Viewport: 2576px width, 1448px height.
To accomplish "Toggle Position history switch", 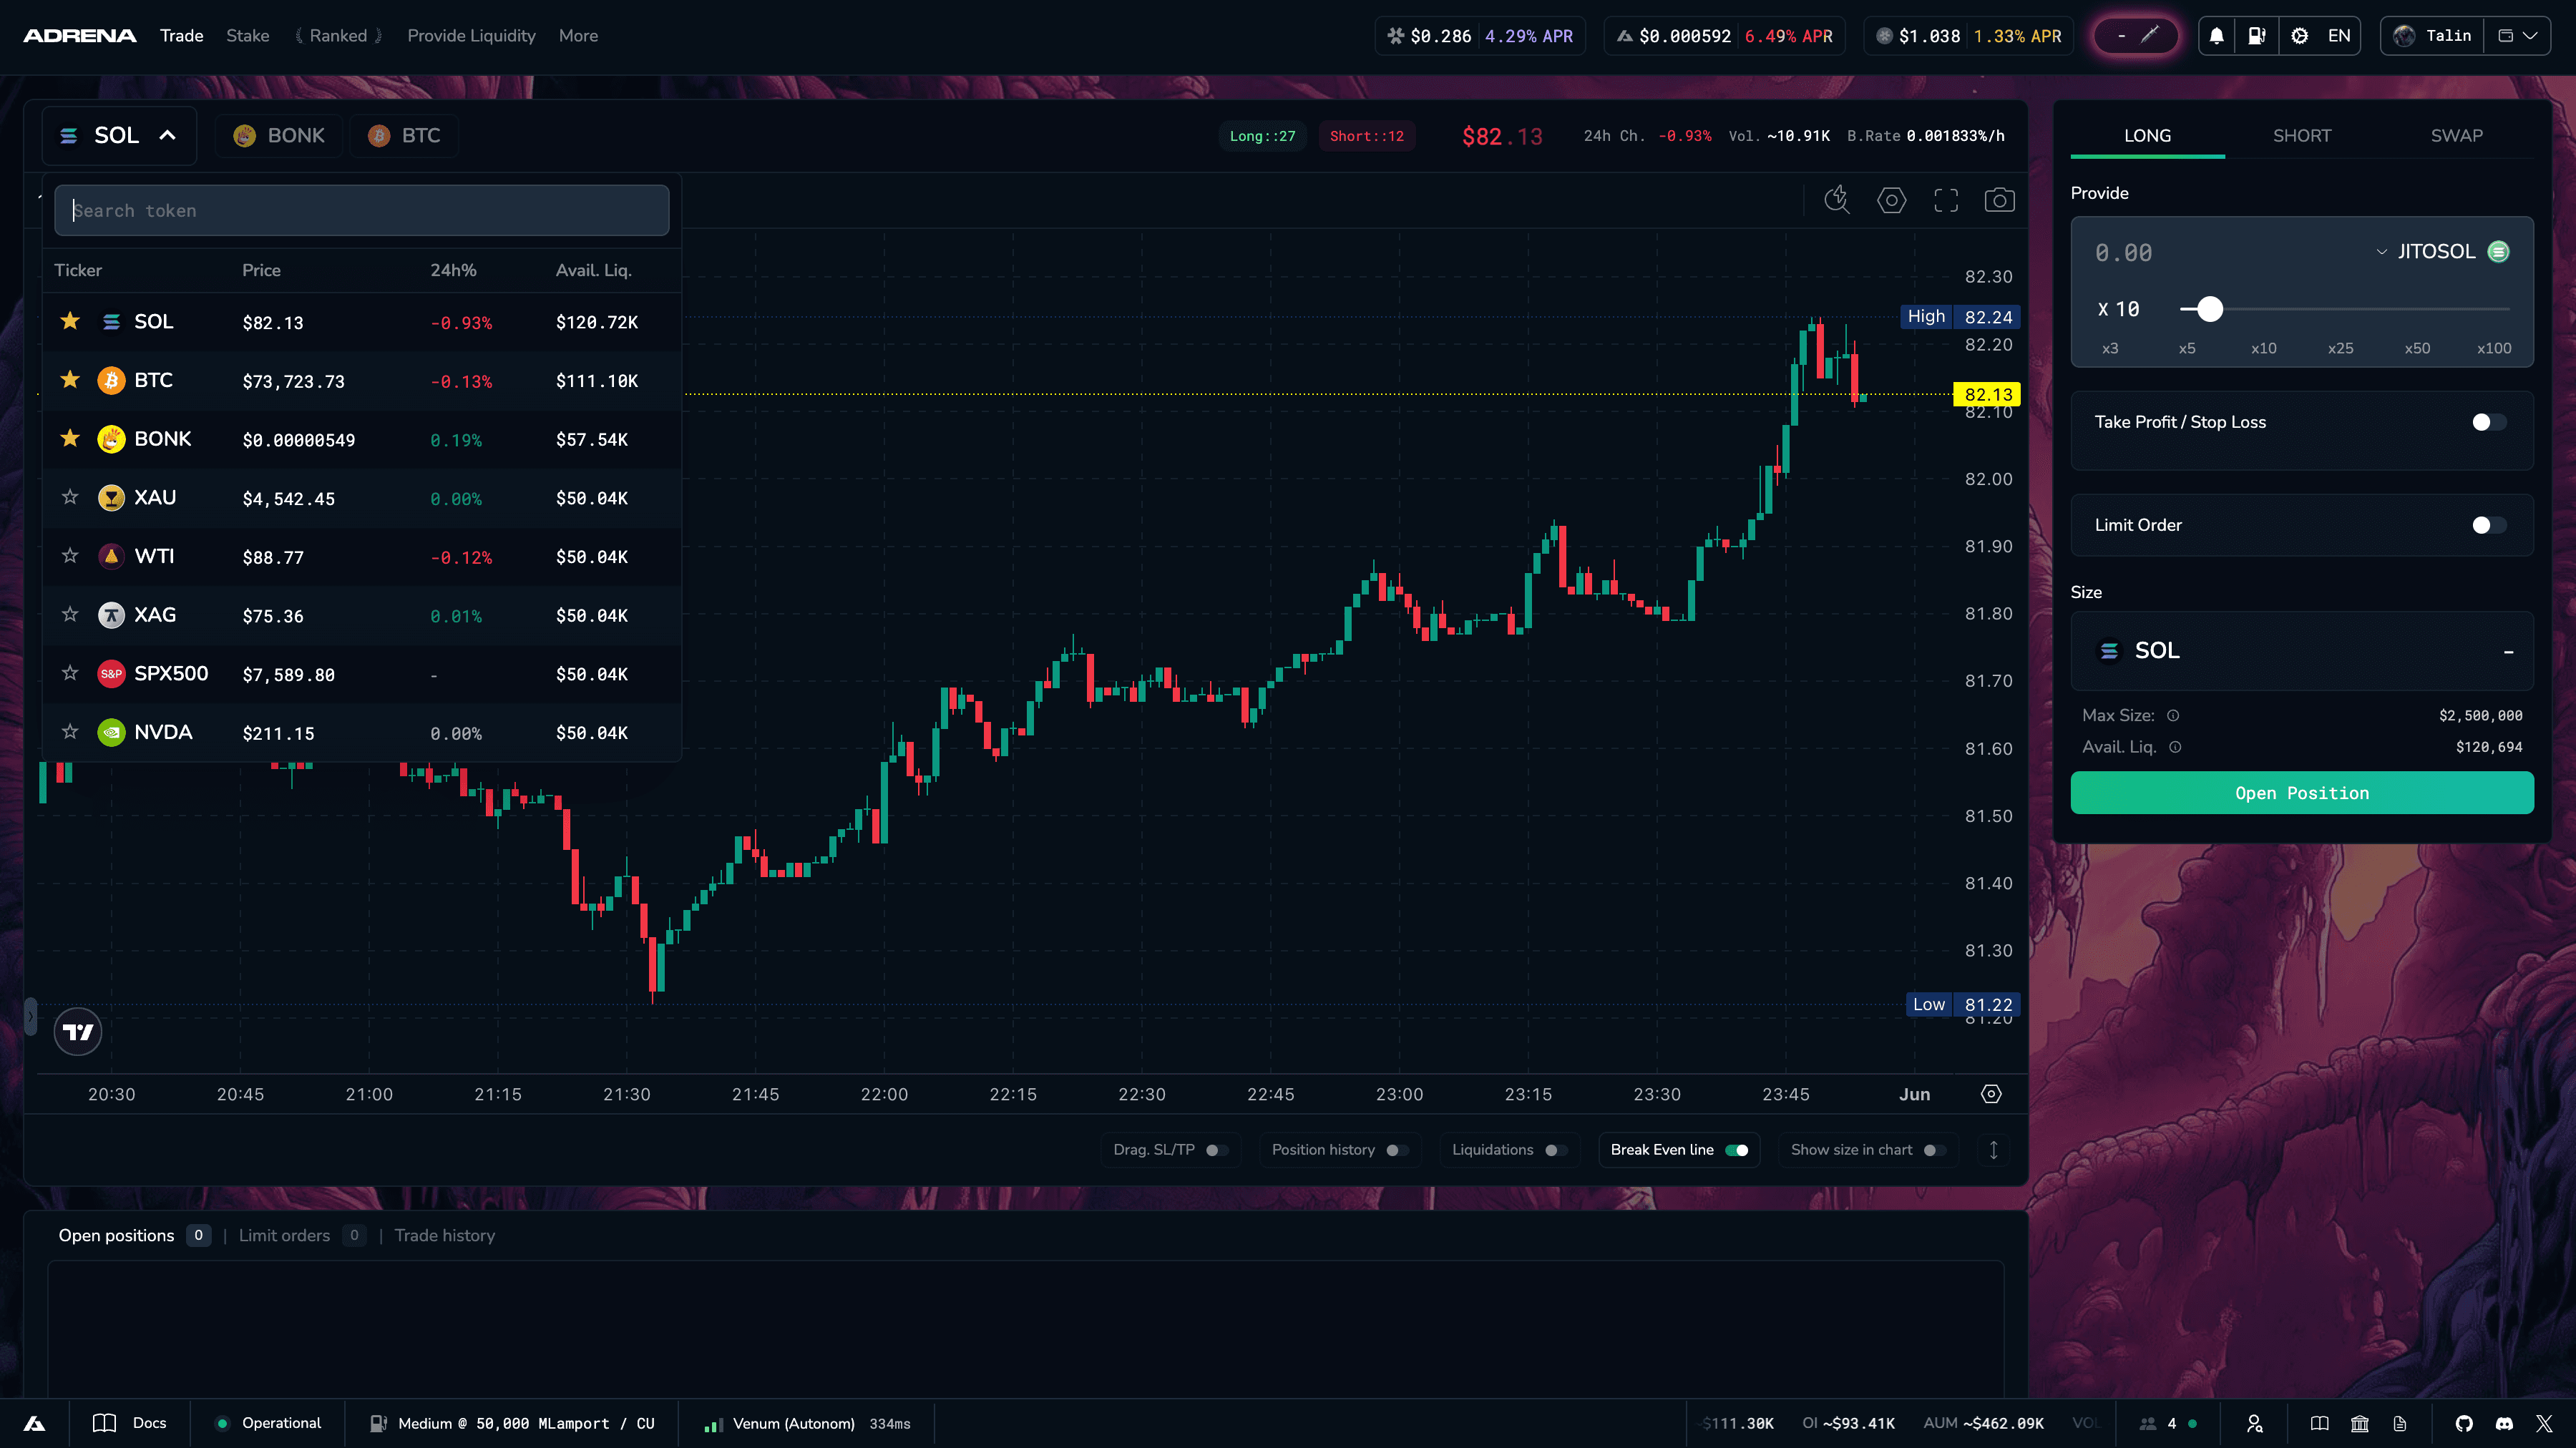I will pos(1397,1150).
